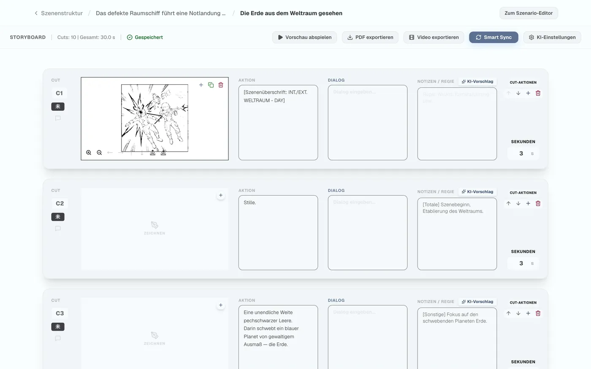Request KI-Vorschlag for cut C1
Viewport: 591px width, 369px height.
coord(477,81)
